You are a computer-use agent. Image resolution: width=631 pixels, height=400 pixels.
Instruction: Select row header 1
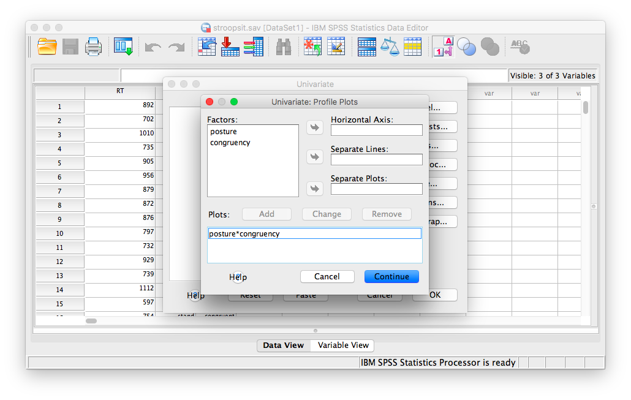pyautogui.click(x=59, y=107)
